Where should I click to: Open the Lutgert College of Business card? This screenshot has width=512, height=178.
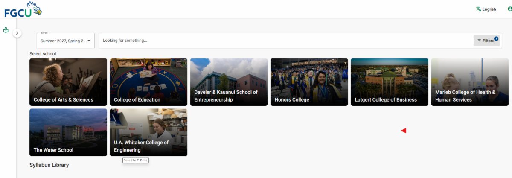point(390,82)
